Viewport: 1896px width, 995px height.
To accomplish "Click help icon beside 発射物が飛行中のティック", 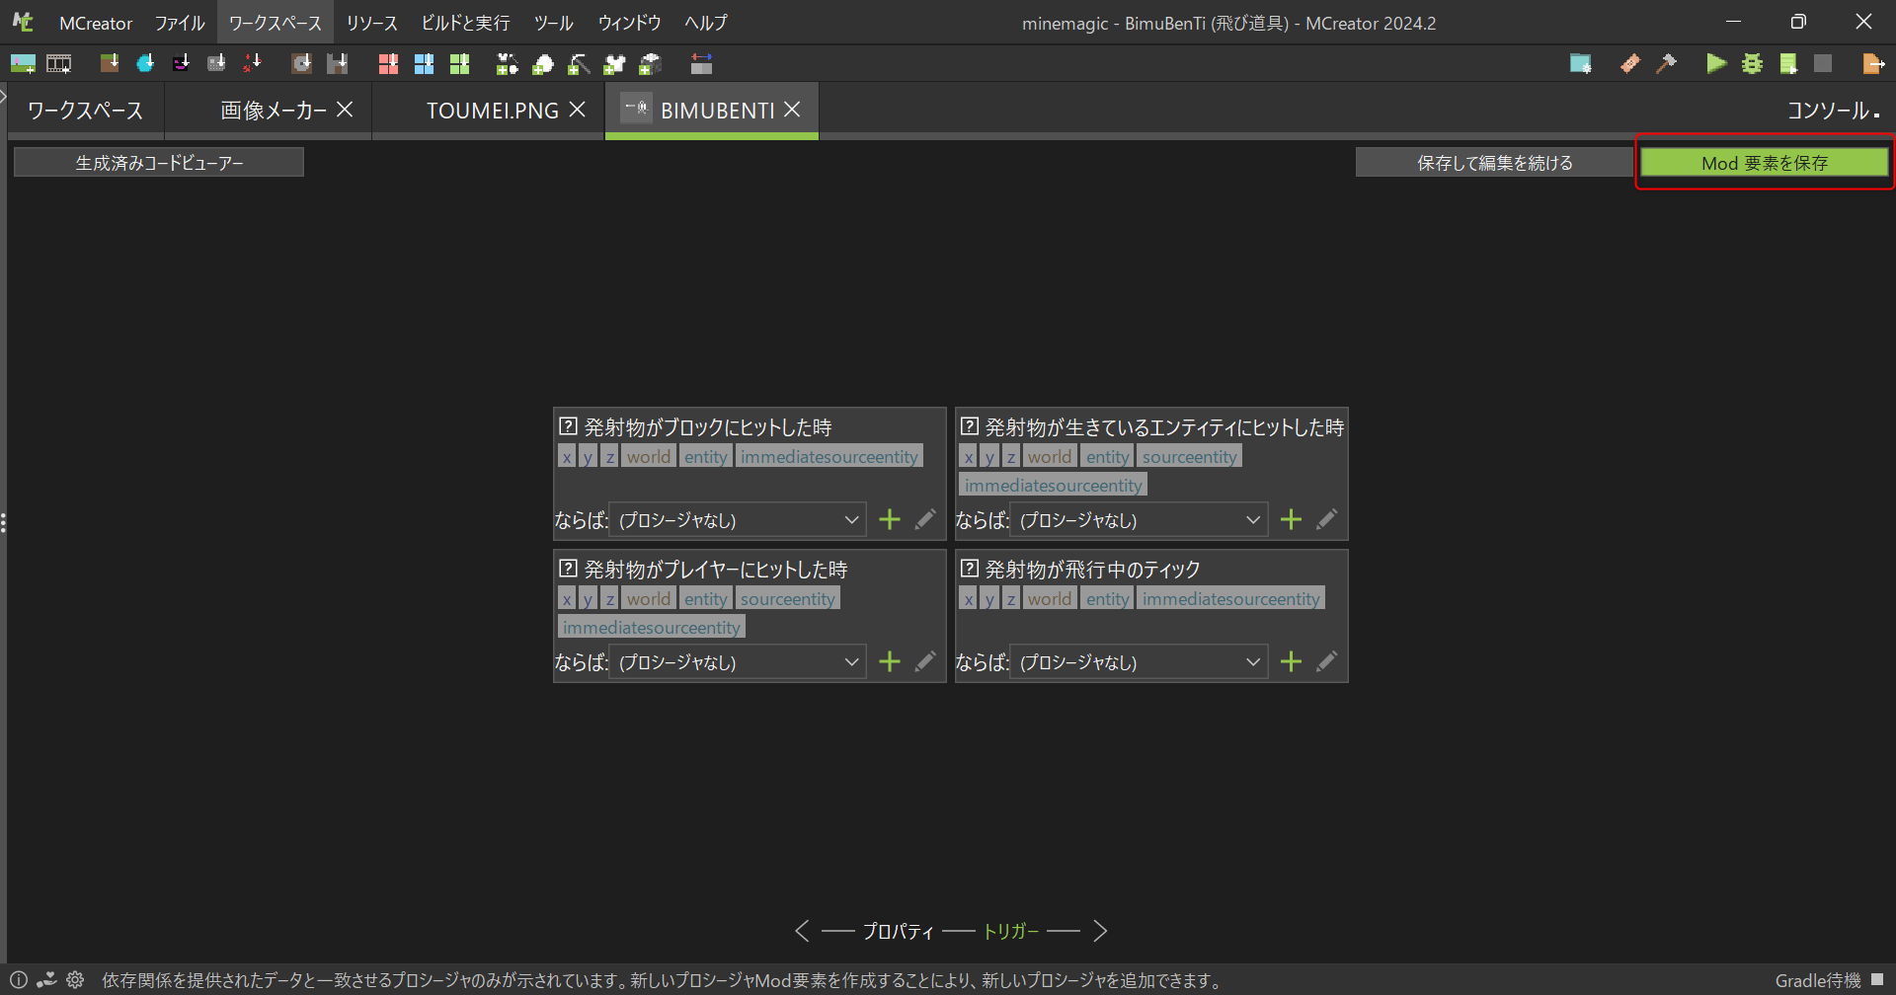I will (x=970, y=569).
